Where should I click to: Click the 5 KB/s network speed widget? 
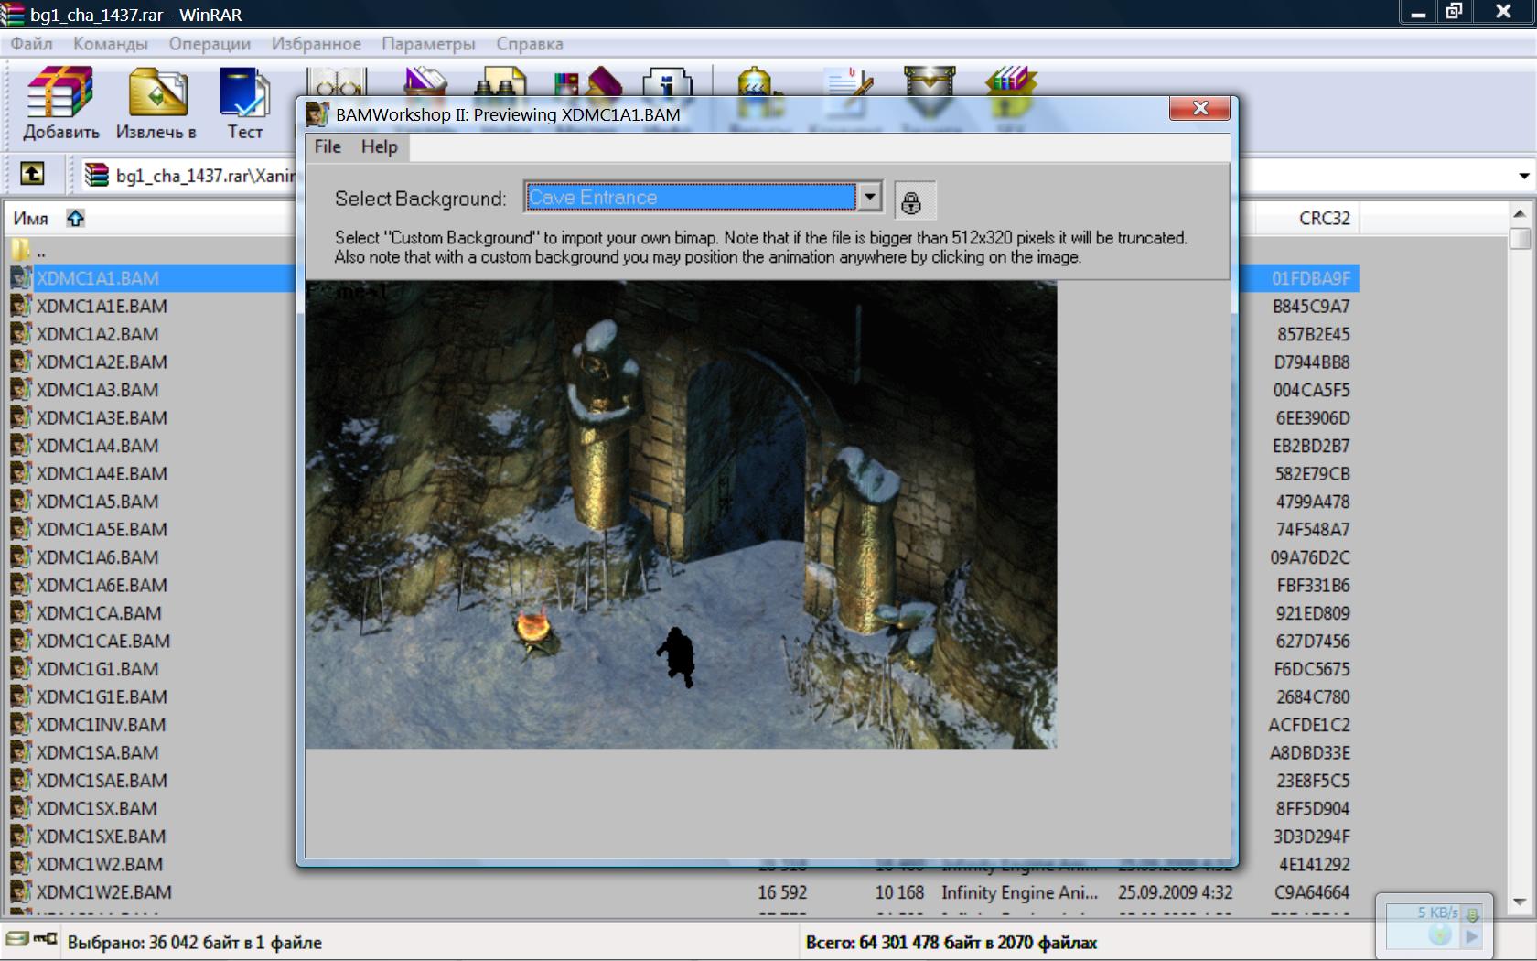coord(1434,925)
